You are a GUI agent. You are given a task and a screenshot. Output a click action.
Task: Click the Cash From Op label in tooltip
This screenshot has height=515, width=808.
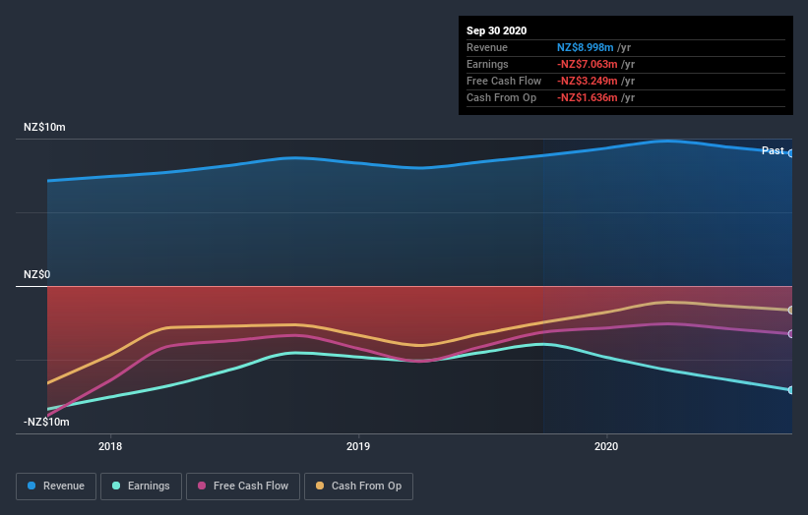(501, 97)
